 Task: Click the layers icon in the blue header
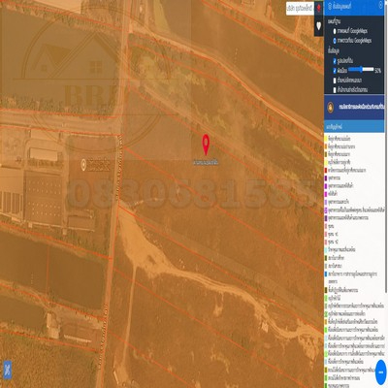329,6
